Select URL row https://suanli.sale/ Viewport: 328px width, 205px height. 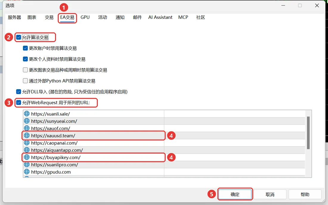tap(164, 114)
